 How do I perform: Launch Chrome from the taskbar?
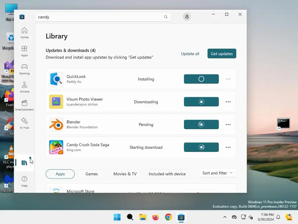(168, 217)
